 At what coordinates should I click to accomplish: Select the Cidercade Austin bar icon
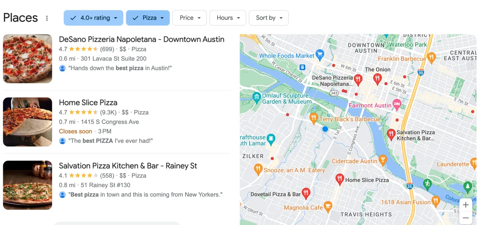click(x=383, y=160)
